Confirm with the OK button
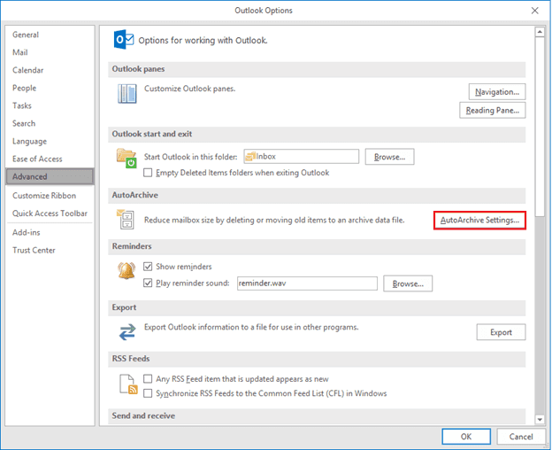Viewport: 552px width, 450px height. (466, 437)
